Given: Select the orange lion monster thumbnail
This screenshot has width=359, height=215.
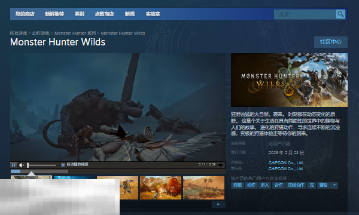Looking at the screenshot, I should tap(160, 188).
